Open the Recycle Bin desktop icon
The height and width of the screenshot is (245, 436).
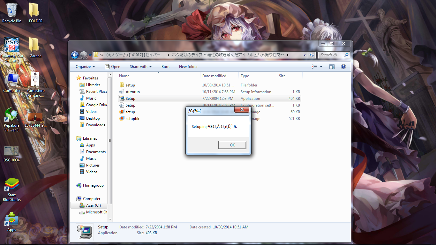pos(12,13)
